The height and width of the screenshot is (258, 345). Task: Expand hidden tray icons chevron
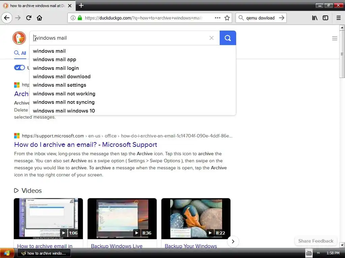pyautogui.click(x=318, y=253)
